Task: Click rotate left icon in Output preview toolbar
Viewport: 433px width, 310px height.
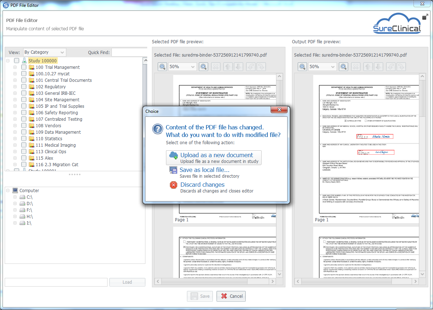Action: tap(390, 67)
